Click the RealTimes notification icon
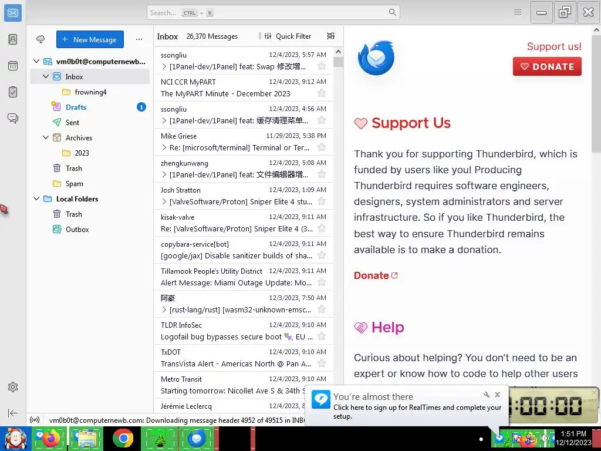Screen dimensions: 601x451 [x=320, y=399]
